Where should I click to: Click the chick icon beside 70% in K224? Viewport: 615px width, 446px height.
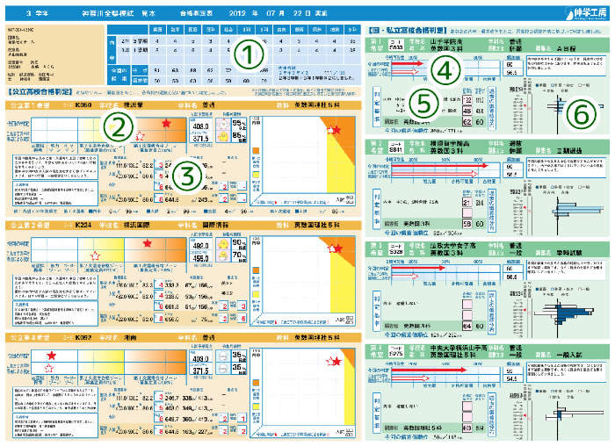223,256
